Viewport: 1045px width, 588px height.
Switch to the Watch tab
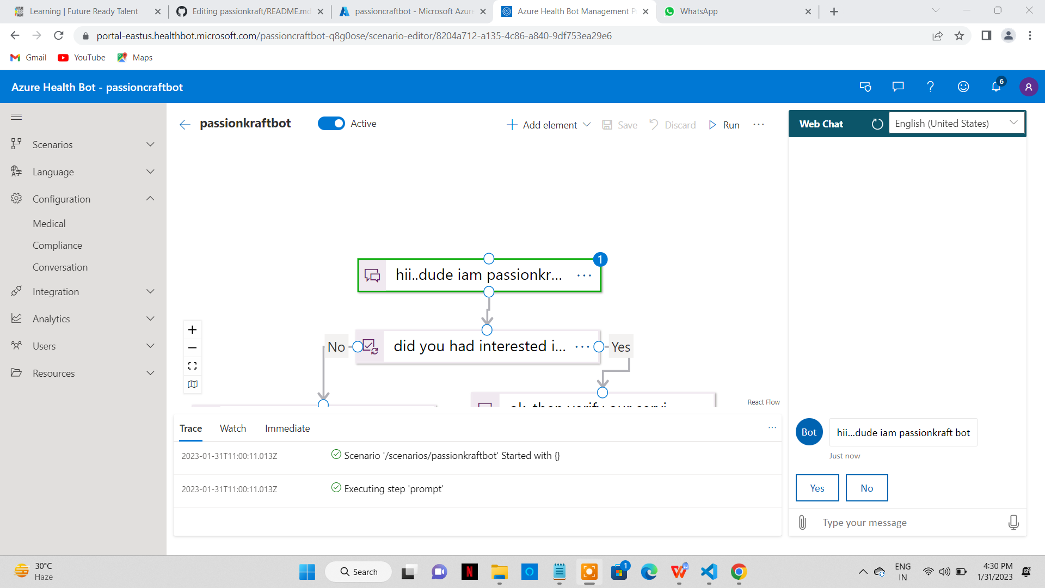point(232,428)
